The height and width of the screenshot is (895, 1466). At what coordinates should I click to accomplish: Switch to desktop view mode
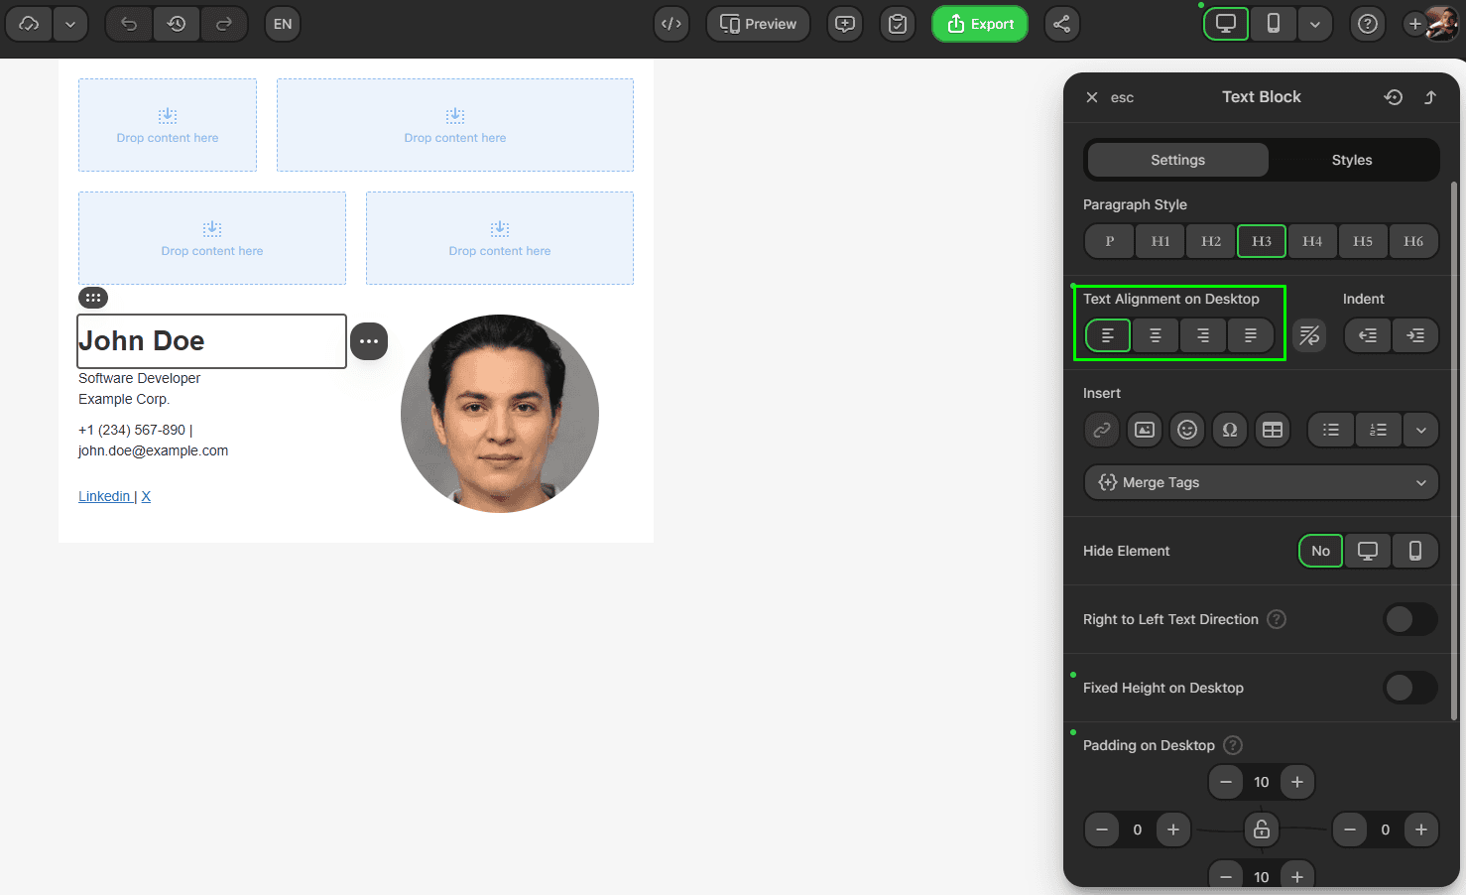tap(1226, 24)
